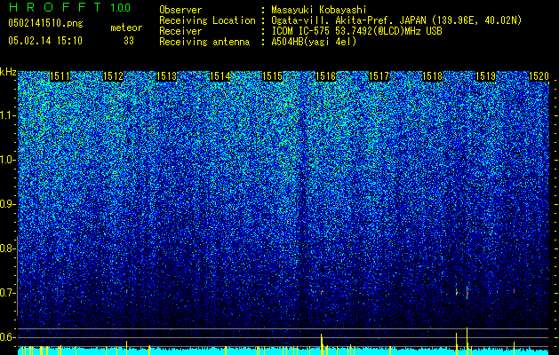Click the Receiver ICOM IC-575 line
Screen dimensions: 559x355
coord(356,31)
